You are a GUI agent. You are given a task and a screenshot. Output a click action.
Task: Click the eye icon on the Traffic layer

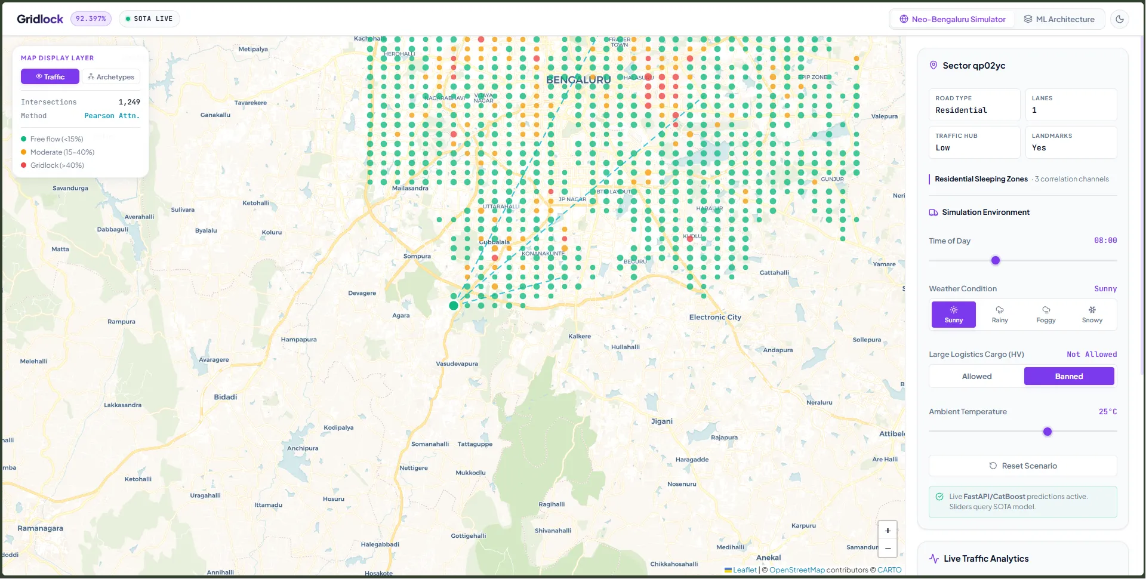coord(39,76)
